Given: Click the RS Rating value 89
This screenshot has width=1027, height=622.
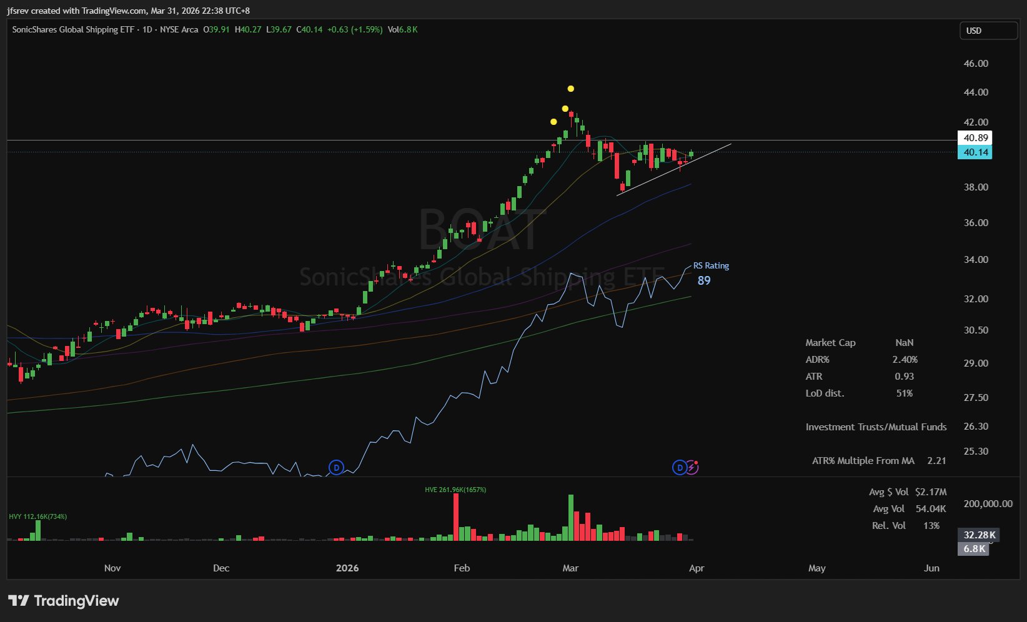Looking at the screenshot, I should point(704,280).
